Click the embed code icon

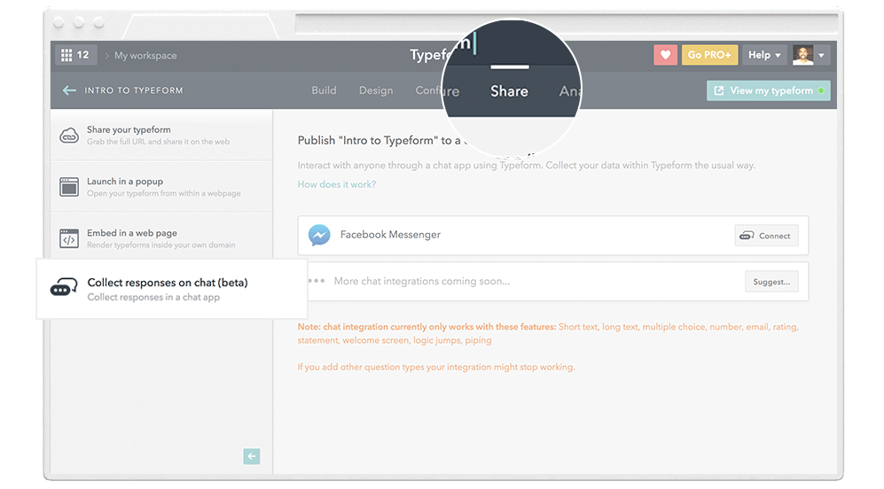pyautogui.click(x=69, y=239)
